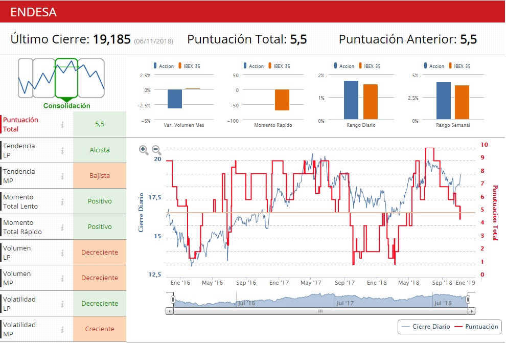Click the orange IBEX 35 bar in Momento Rápido

click(282, 100)
